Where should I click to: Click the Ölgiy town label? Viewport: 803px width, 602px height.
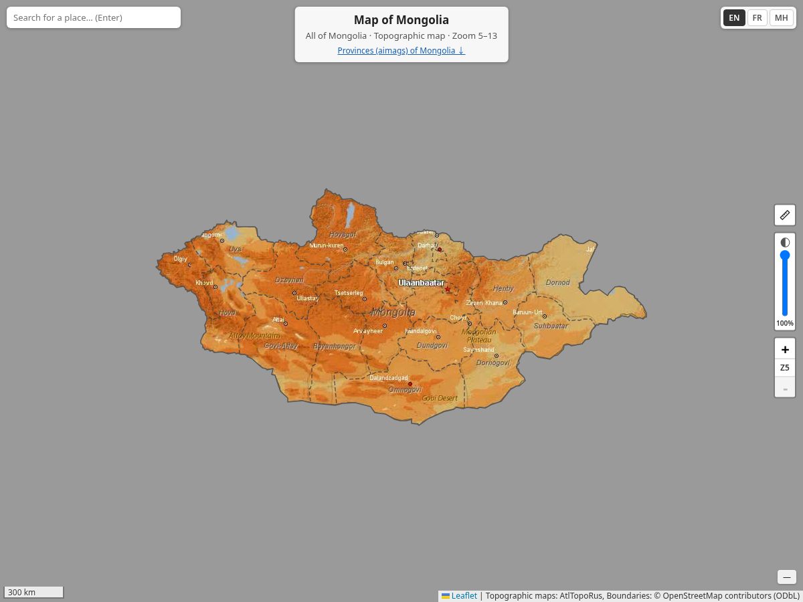(181, 259)
